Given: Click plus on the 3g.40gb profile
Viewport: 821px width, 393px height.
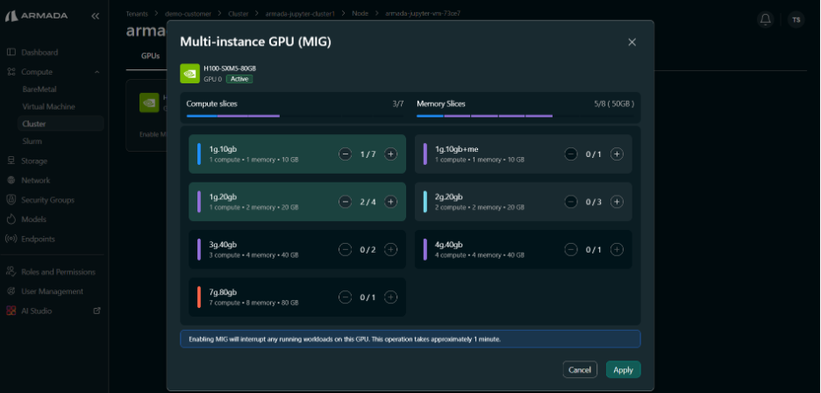Looking at the screenshot, I should pos(390,249).
